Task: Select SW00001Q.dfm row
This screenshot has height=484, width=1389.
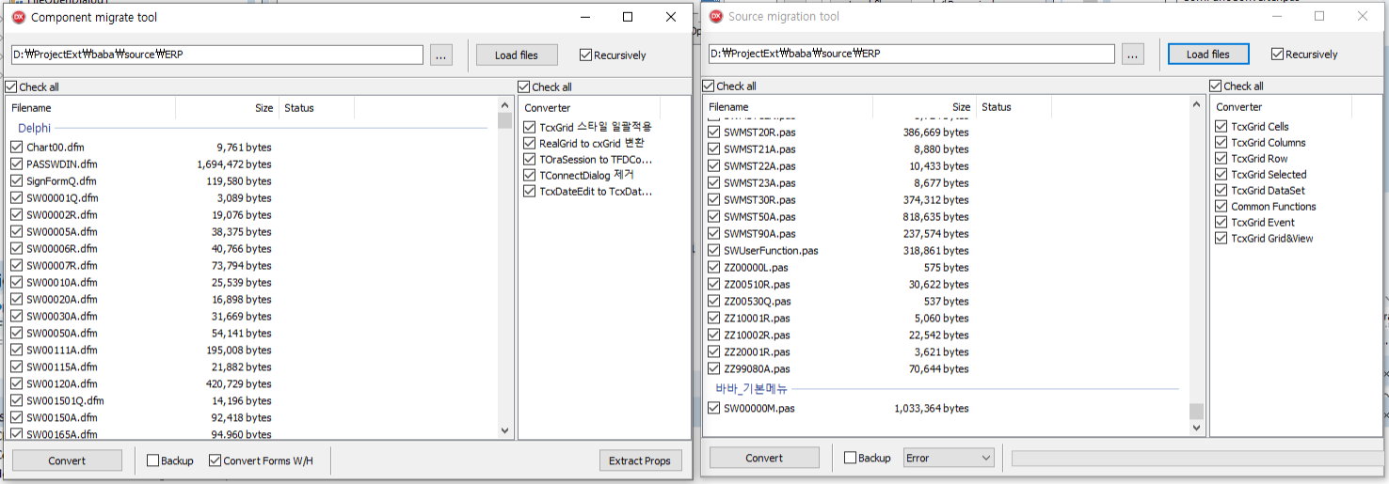Action: click(251, 198)
